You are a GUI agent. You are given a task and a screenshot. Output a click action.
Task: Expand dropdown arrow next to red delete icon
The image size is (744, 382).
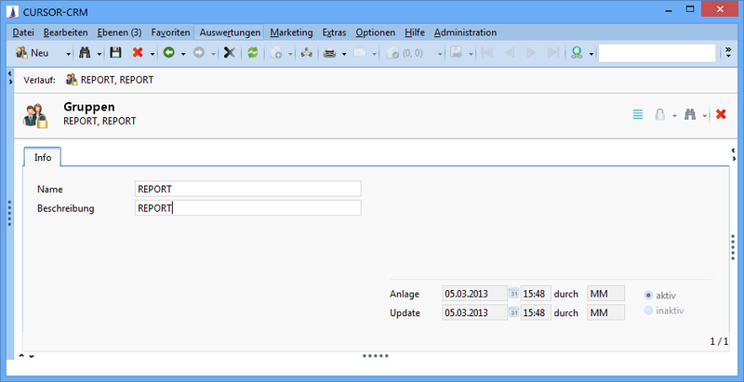pos(153,54)
